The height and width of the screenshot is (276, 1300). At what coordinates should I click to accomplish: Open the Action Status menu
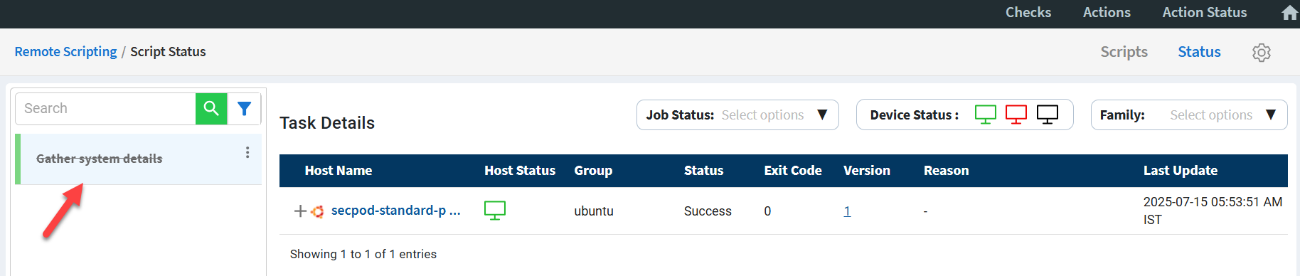[1205, 12]
